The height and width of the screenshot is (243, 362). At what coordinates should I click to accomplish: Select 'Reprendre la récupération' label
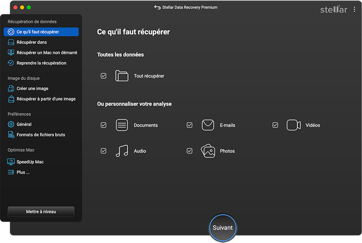pos(41,63)
